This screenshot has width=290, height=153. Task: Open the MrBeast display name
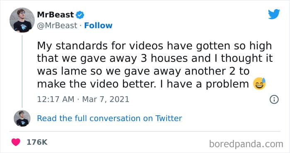pyautogui.click(x=56, y=15)
